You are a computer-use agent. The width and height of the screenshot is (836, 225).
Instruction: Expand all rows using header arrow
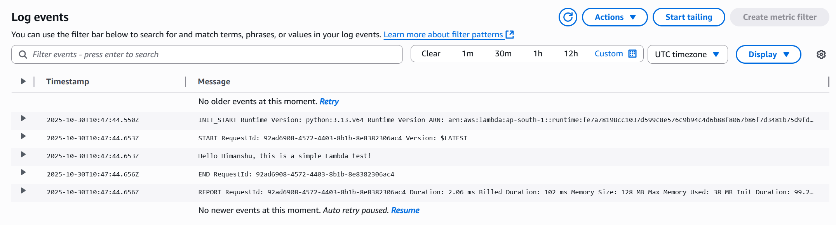[x=23, y=81]
